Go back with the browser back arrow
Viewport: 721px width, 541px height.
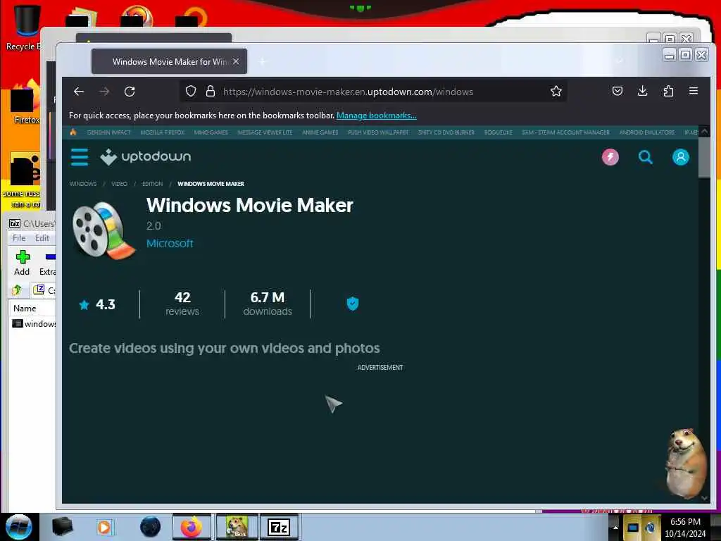(79, 92)
